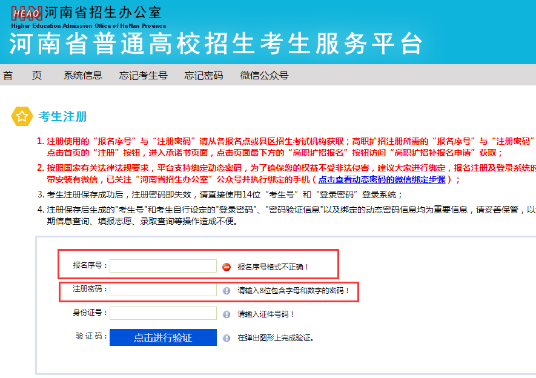Click the 河南省普通高校招生考生服务平台 banner title

[216, 44]
